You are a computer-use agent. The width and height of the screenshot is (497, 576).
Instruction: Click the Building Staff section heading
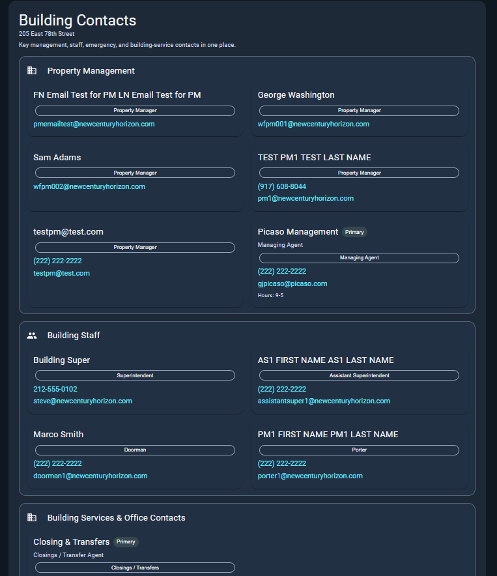tap(74, 336)
